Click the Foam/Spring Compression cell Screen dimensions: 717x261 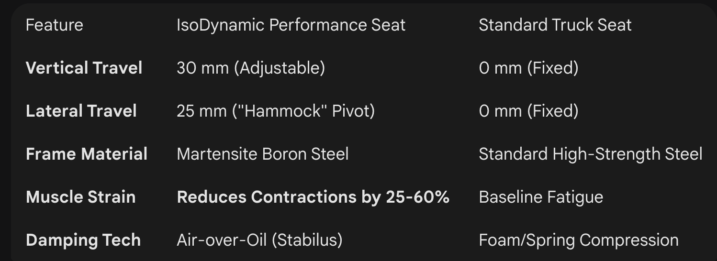point(579,240)
